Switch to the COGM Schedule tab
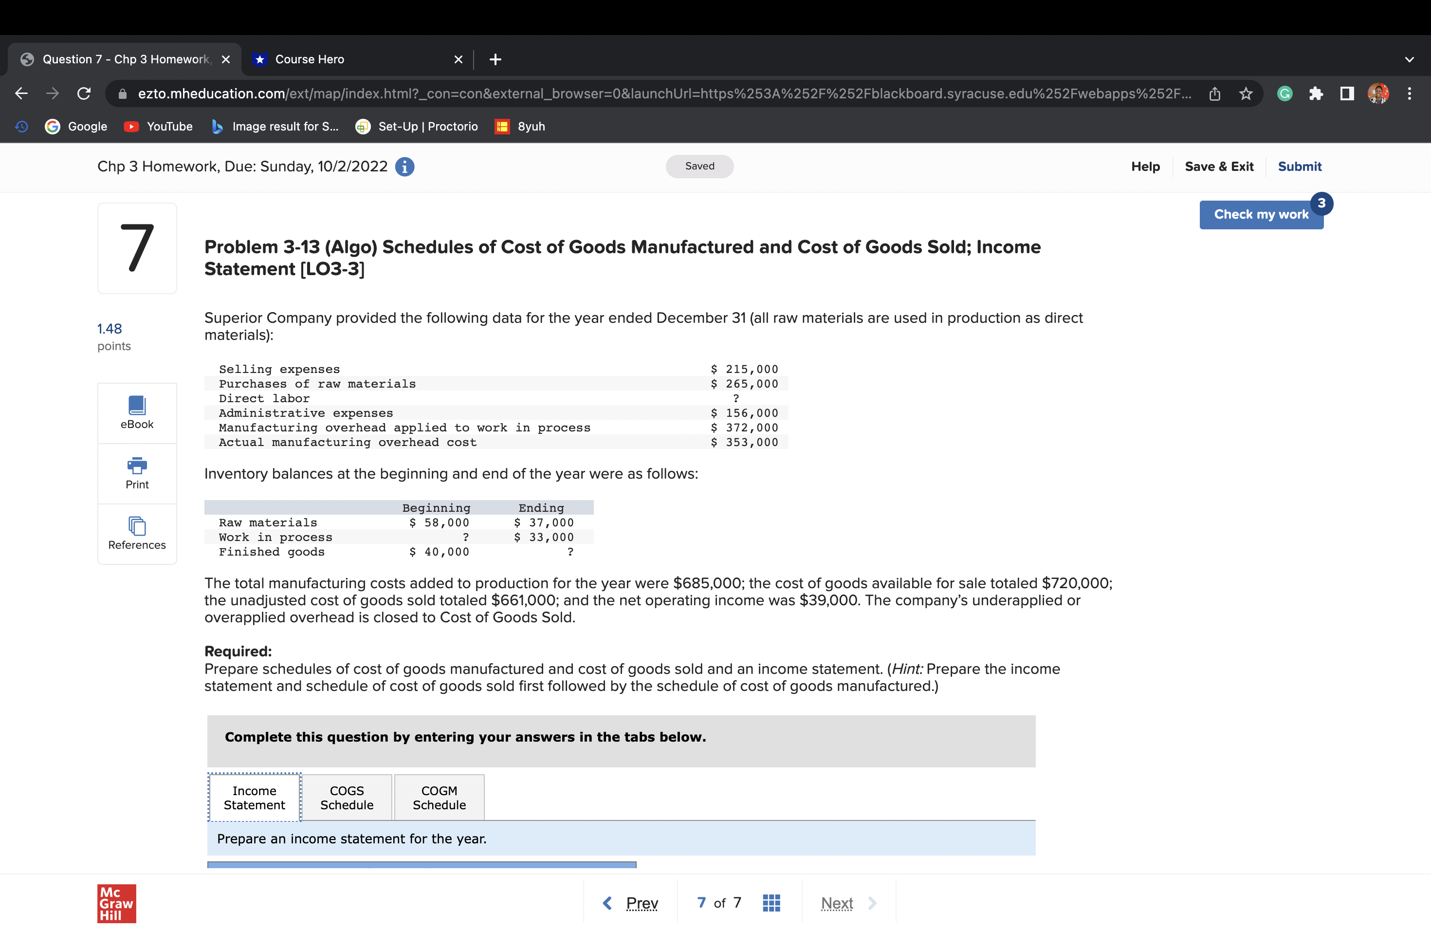 (x=439, y=798)
